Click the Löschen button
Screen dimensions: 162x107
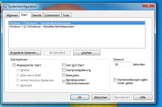coord(87,53)
